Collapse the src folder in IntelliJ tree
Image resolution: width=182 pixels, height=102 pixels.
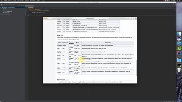(x=2, y=10)
